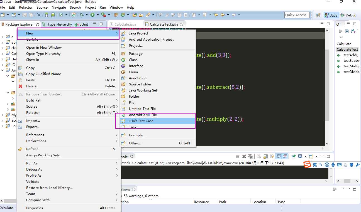The image size is (361, 212).
Task: Expand the 'a' project tree node
Action: (x=2, y=37)
